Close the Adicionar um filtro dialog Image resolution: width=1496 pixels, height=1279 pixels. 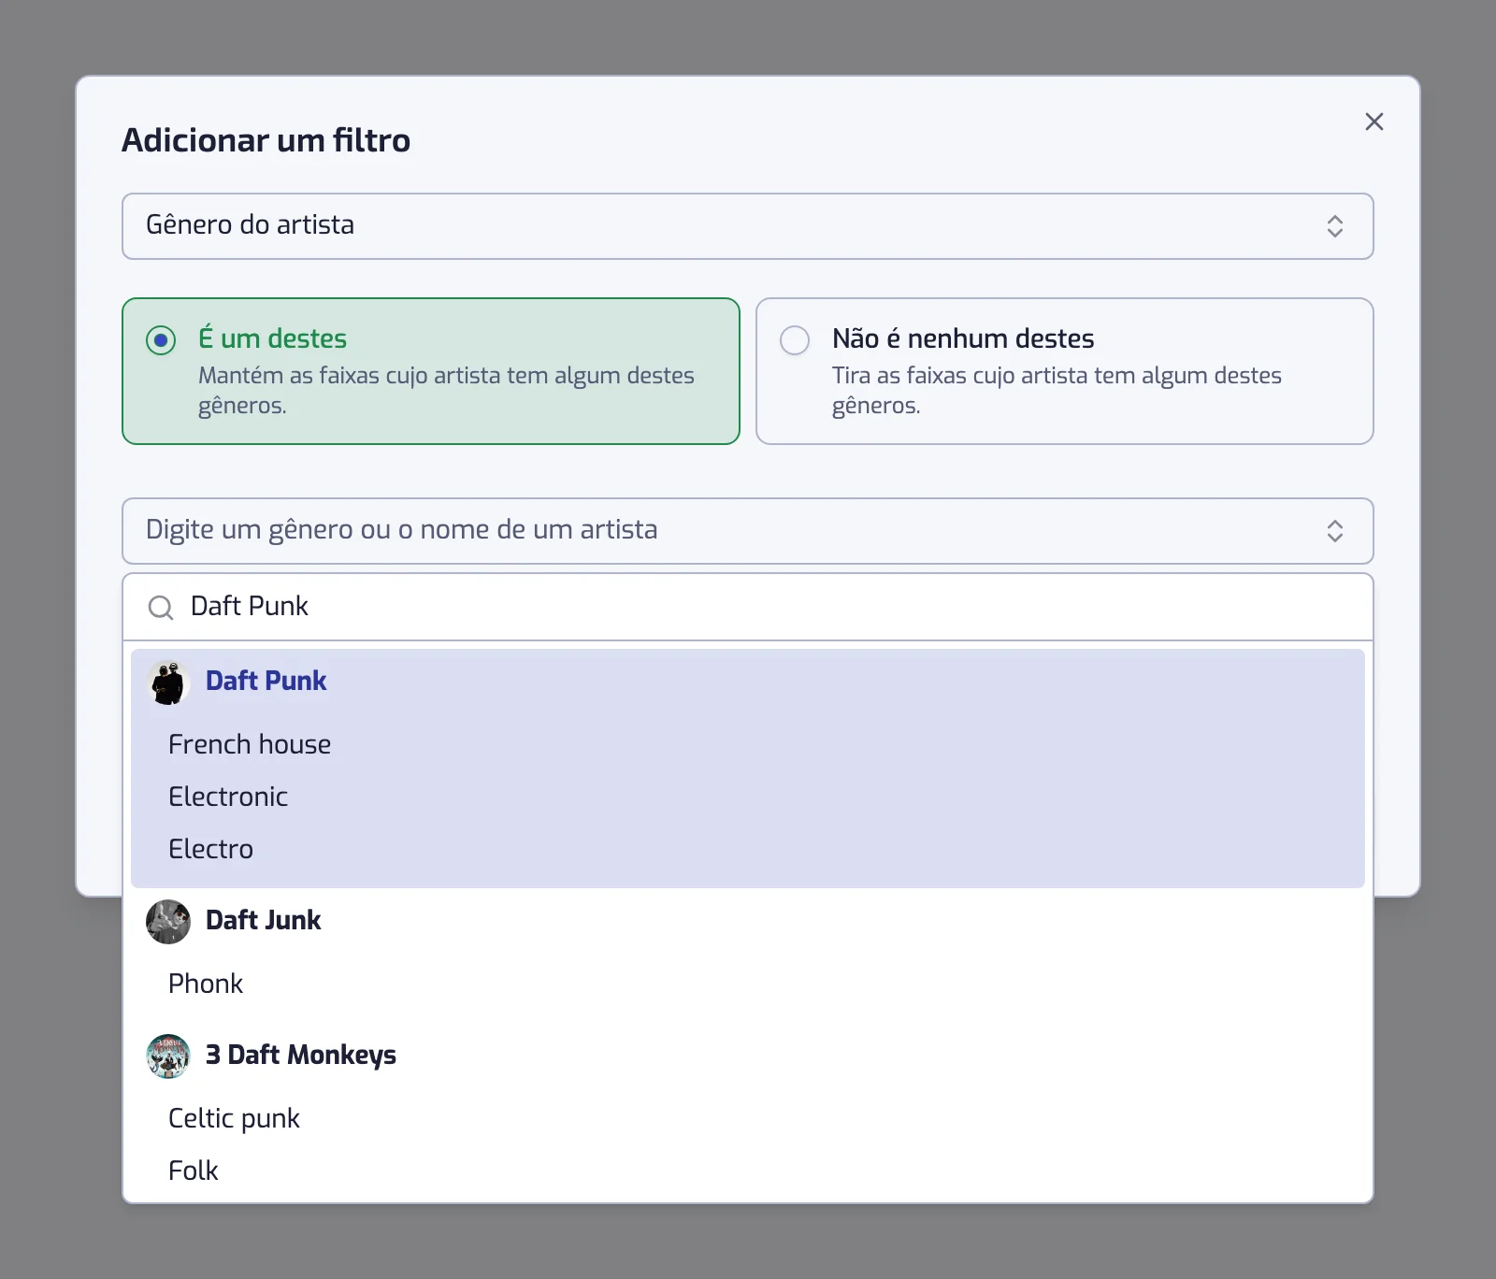(1374, 122)
